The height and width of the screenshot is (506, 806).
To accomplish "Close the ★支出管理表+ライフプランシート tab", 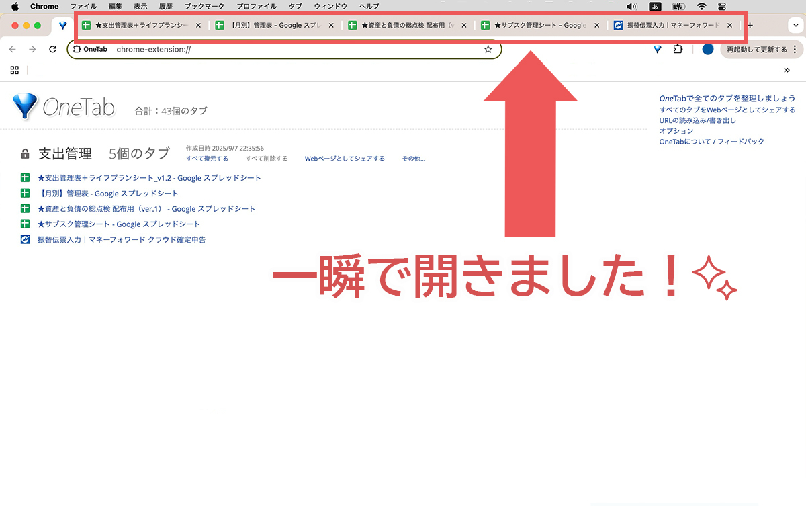I will point(198,26).
